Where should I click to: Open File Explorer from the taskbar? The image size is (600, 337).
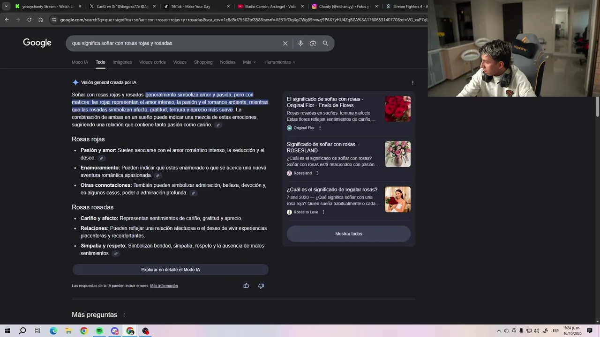coord(68,331)
